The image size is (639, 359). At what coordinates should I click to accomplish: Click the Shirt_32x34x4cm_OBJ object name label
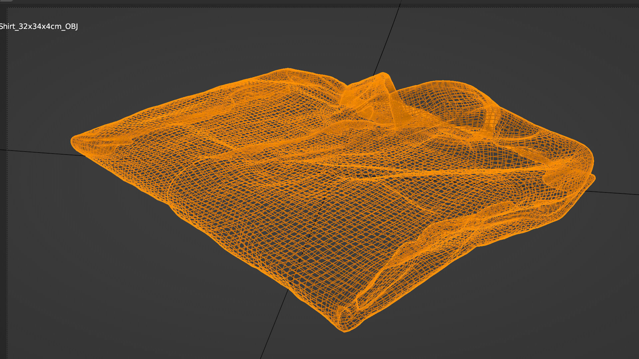[x=39, y=27]
